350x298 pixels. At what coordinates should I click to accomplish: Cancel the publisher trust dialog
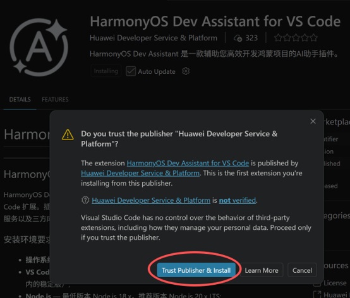click(302, 270)
